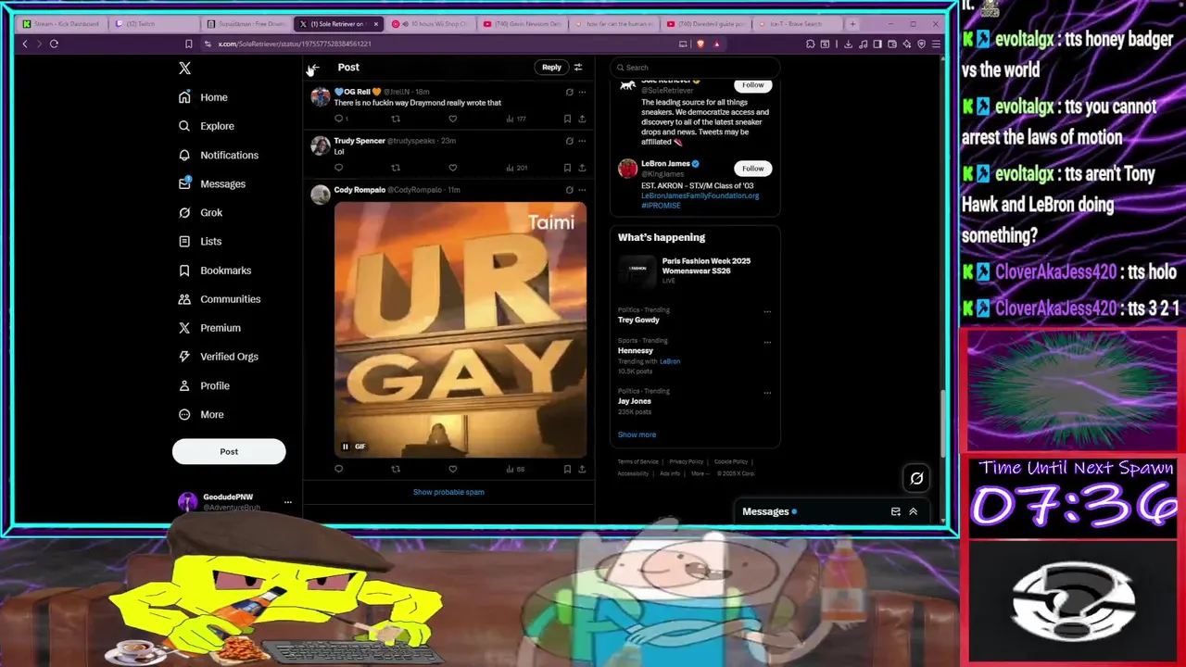The width and height of the screenshot is (1186, 667).
Task: Open Notifications in sidebar
Action: point(218,155)
